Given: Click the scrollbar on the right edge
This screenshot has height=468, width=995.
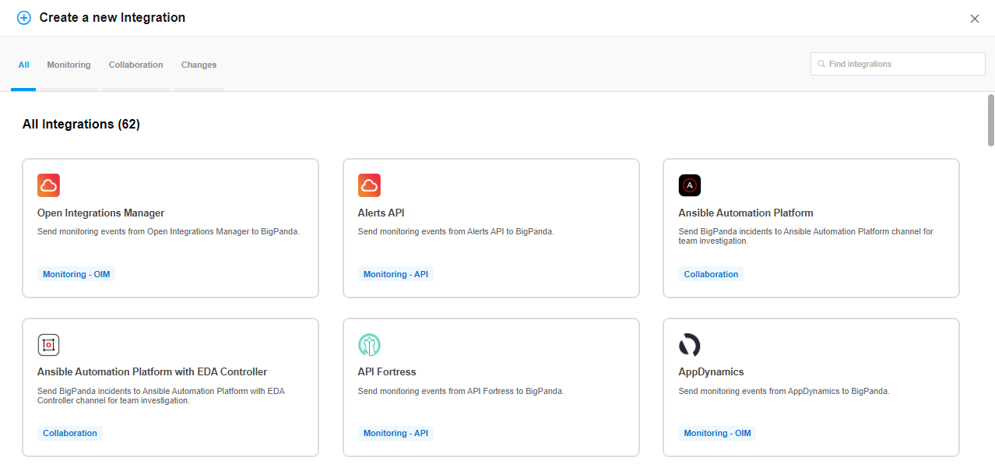Looking at the screenshot, I should 990,121.
